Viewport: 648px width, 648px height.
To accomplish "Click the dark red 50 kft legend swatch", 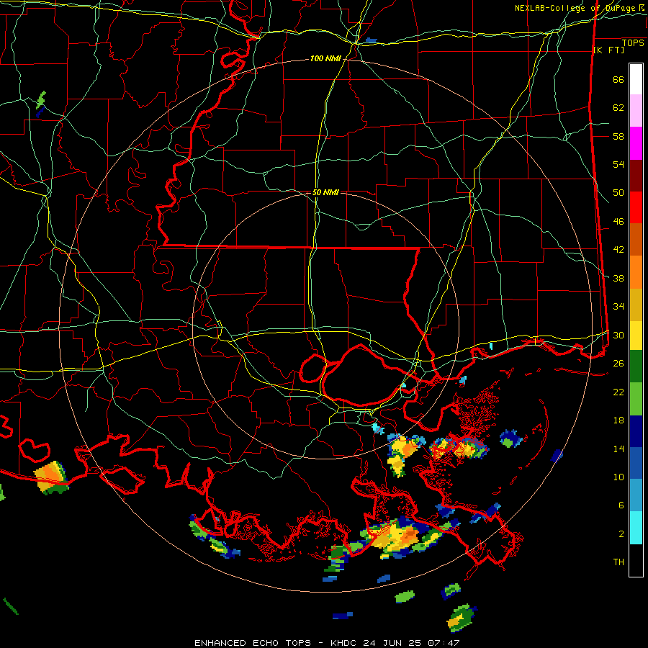I will pos(636,176).
